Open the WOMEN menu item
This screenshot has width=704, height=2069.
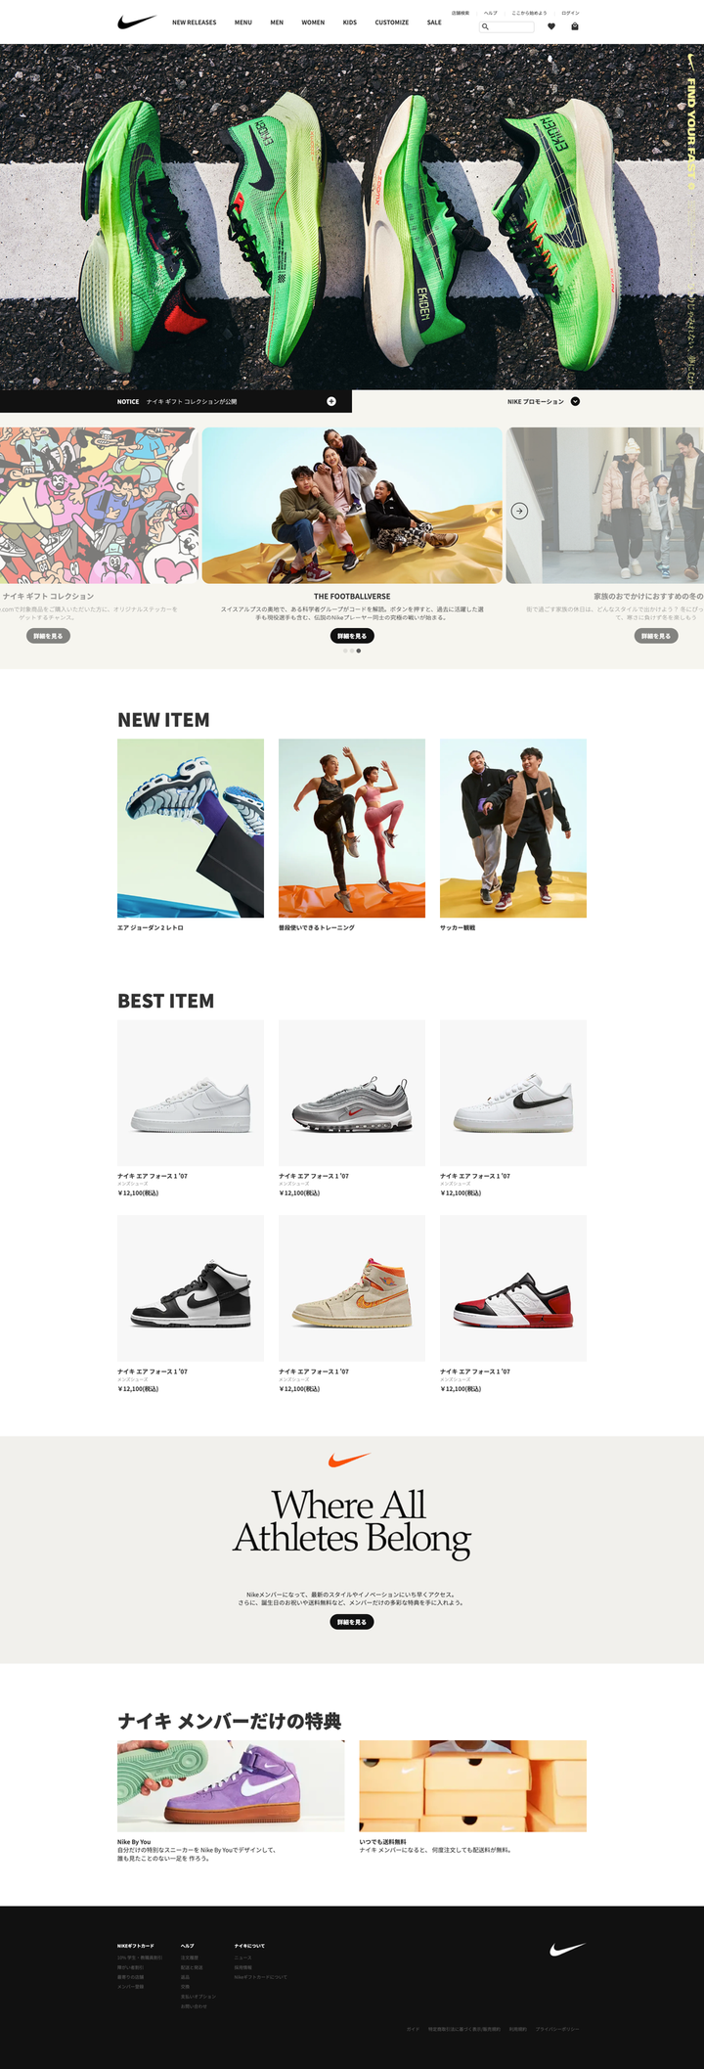(313, 22)
